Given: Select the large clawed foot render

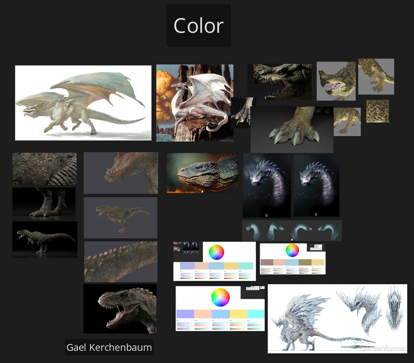Looking at the screenshot, I should point(292,130).
